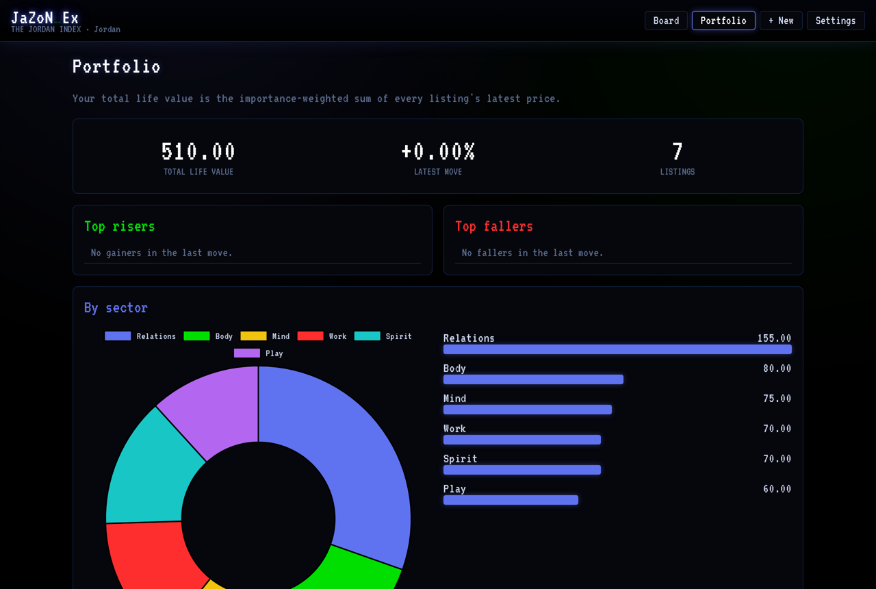This screenshot has height=589, width=876.
Task: Click 'No fallers in the last move.'
Action: click(x=532, y=253)
